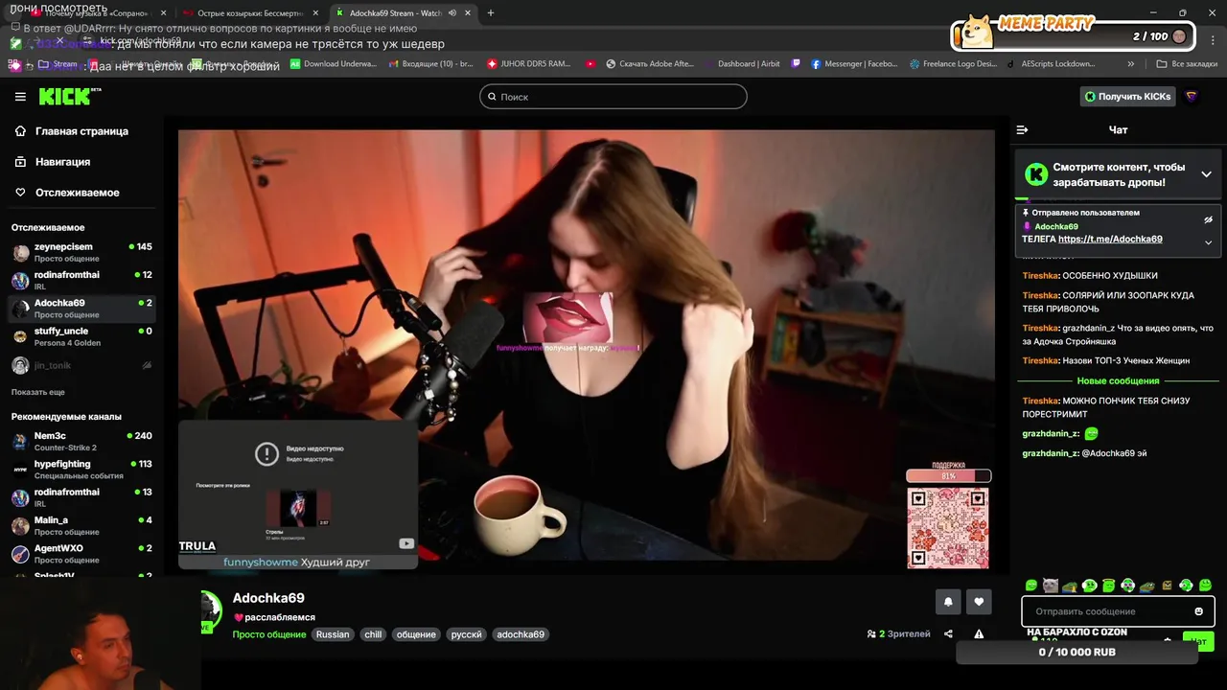Screen dimensions: 1227x690
Task: Open the Twitch bookmark icon
Action: pyautogui.click(x=796, y=64)
